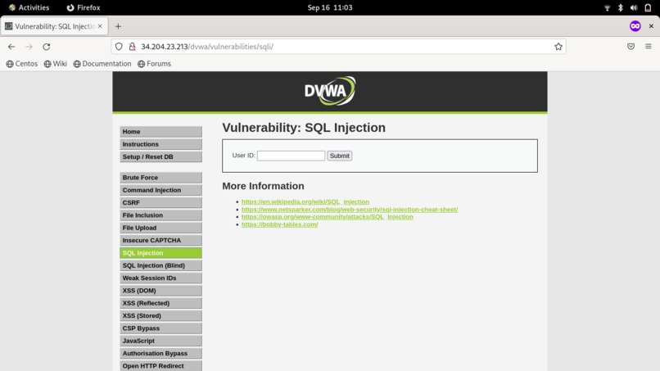The height and width of the screenshot is (371, 660).
Task: Close the Vulnerability: SQL Injection tab
Action: (100, 26)
